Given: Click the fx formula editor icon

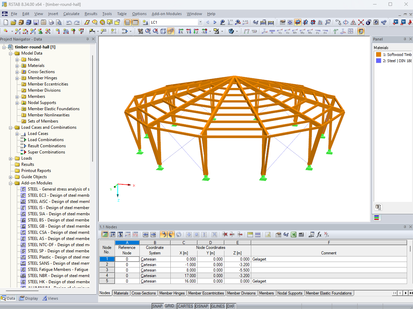Looking at the screenshot, I should coord(319,234).
